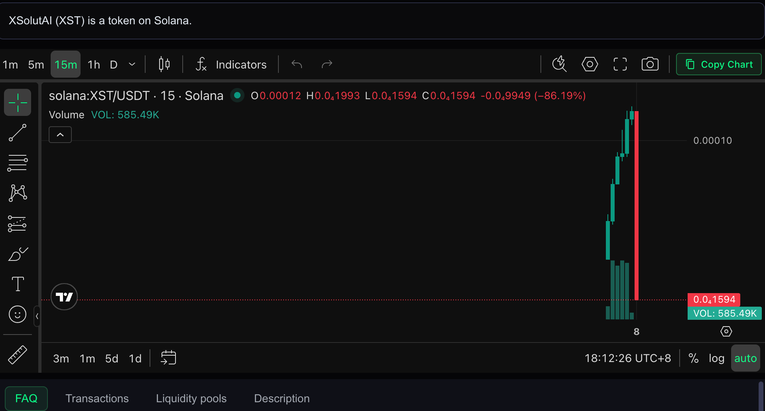Select the brush drawing tool
The image size is (765, 411).
[18, 254]
